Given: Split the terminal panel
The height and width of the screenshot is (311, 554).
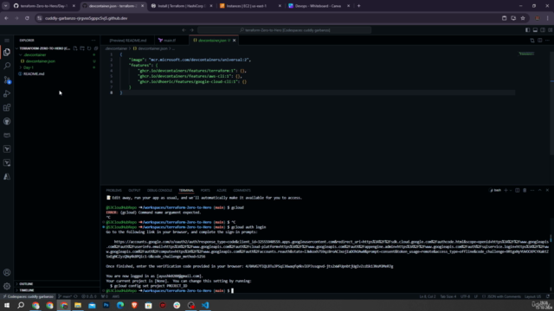Looking at the screenshot, I should click(518, 190).
